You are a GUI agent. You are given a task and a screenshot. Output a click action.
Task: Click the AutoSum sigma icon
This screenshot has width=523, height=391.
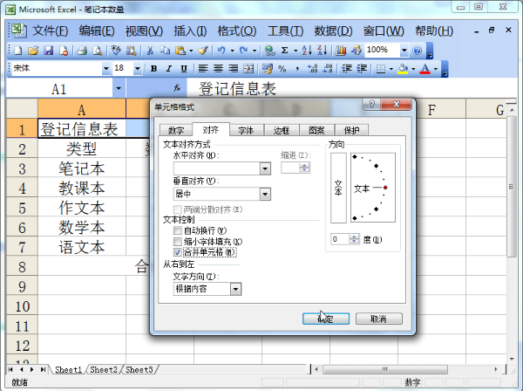(x=285, y=51)
